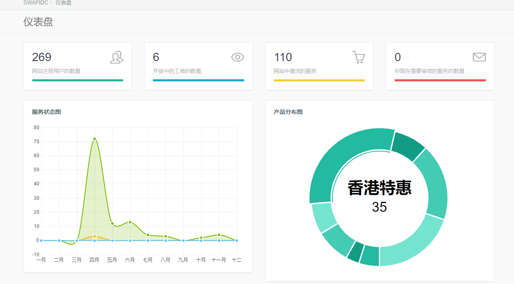Viewport: 514px width, 284px height.
Task: Click the 香港特惠 donut center label
Action: [379, 188]
